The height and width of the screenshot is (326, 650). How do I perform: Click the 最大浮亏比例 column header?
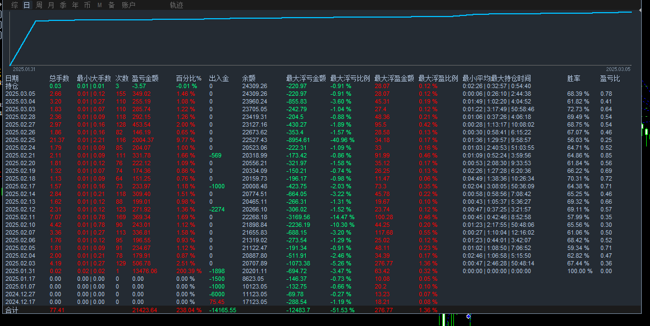[x=350, y=78]
